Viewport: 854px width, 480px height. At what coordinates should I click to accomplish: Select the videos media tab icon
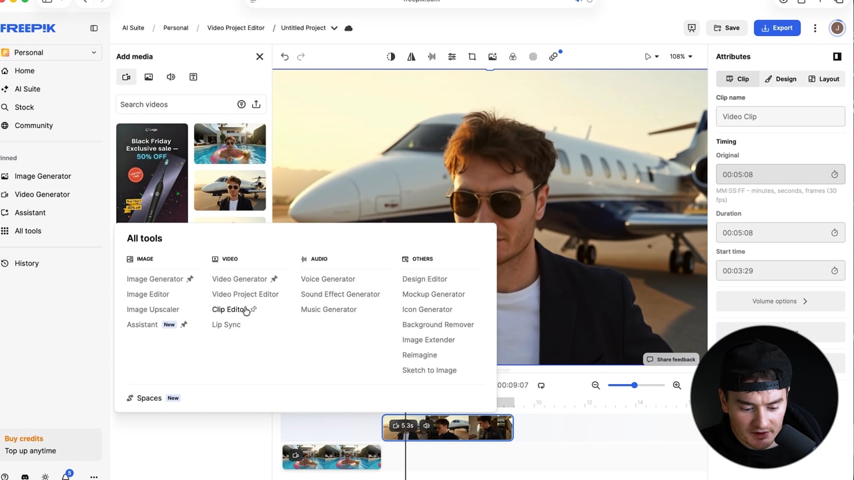(126, 77)
